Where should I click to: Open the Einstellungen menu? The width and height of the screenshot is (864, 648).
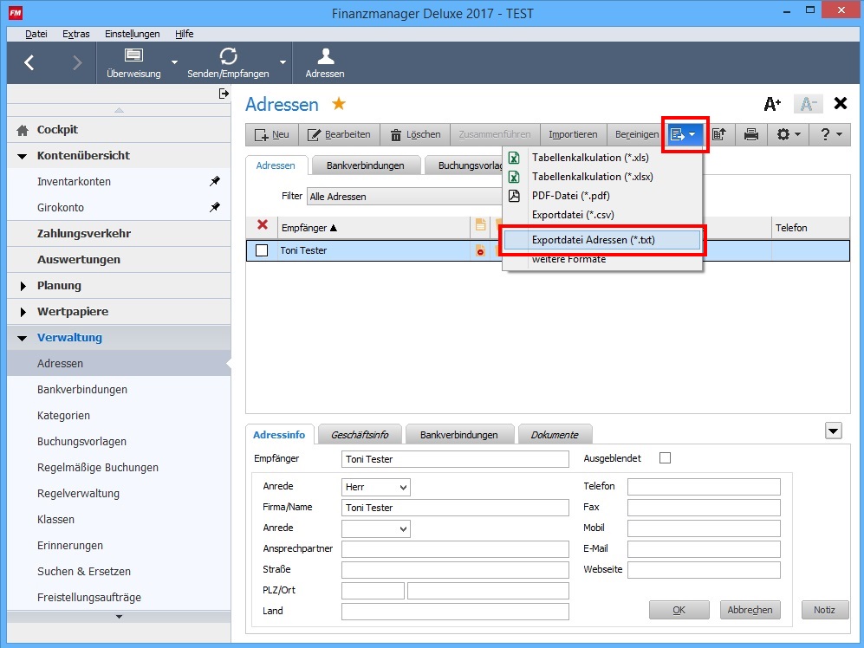(x=133, y=34)
